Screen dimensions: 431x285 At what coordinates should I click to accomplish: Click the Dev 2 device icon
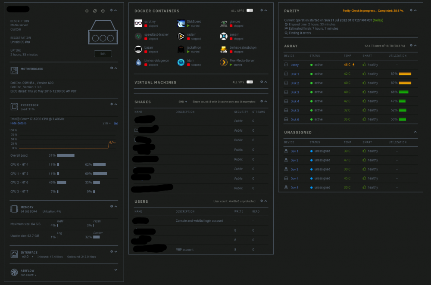click(286, 160)
